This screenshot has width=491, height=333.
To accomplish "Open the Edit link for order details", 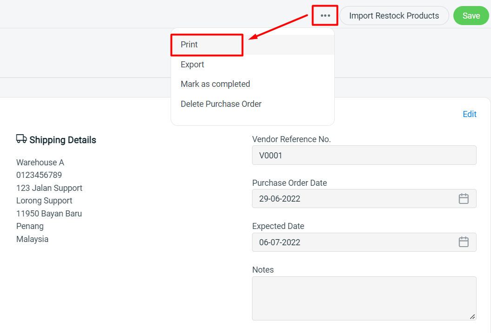I will pyautogui.click(x=469, y=114).
